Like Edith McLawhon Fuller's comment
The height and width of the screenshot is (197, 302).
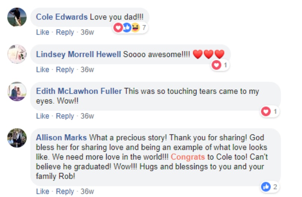click(43, 116)
